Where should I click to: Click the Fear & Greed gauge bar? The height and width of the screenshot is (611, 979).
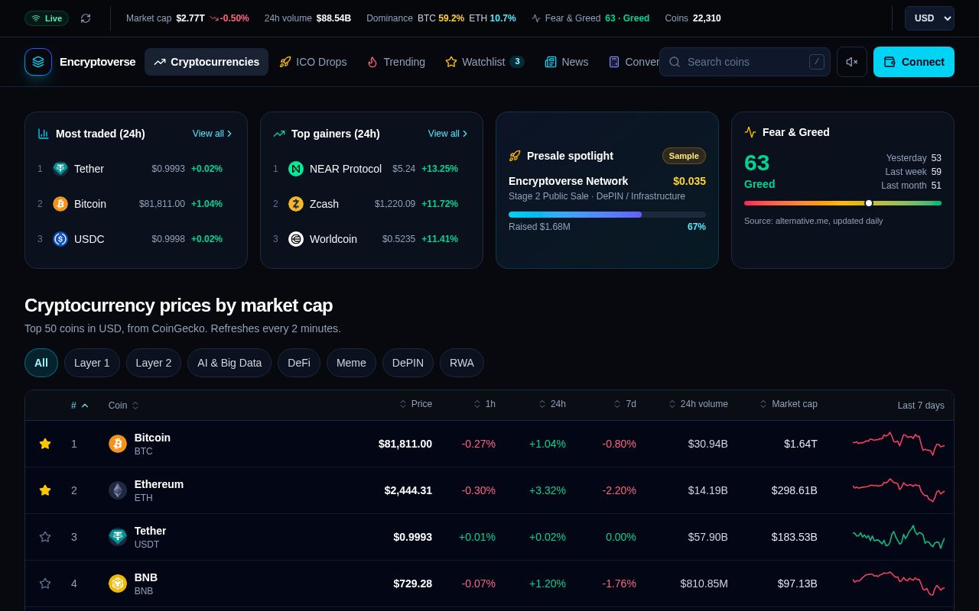coord(843,203)
